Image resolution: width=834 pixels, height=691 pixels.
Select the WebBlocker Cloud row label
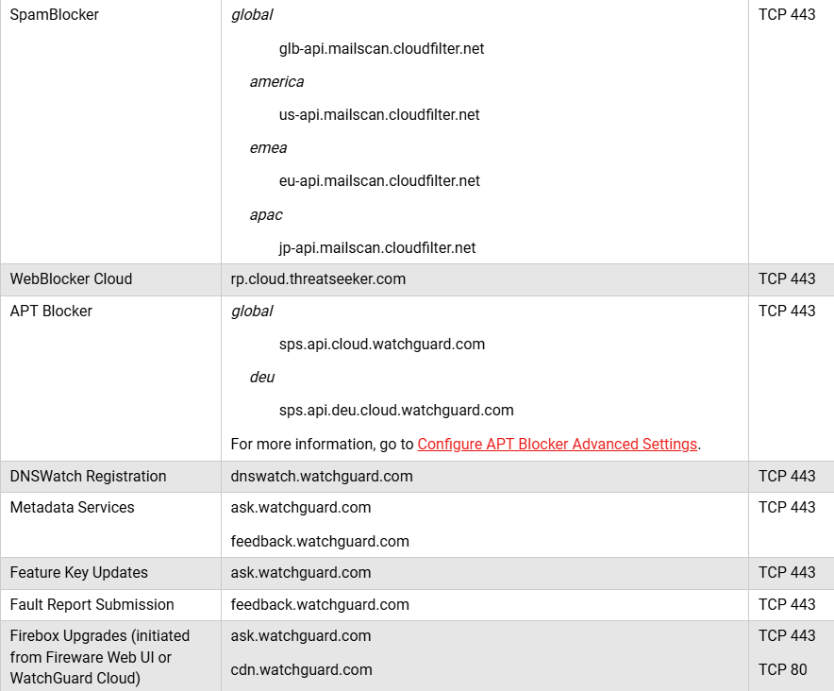tap(71, 278)
